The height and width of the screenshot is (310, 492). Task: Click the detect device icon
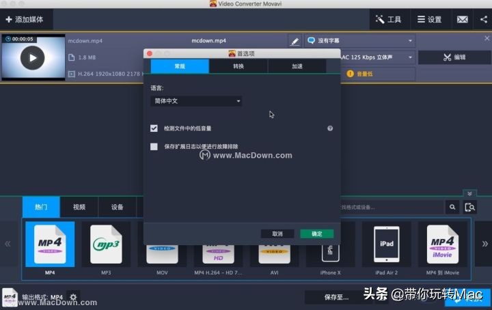click(470, 207)
